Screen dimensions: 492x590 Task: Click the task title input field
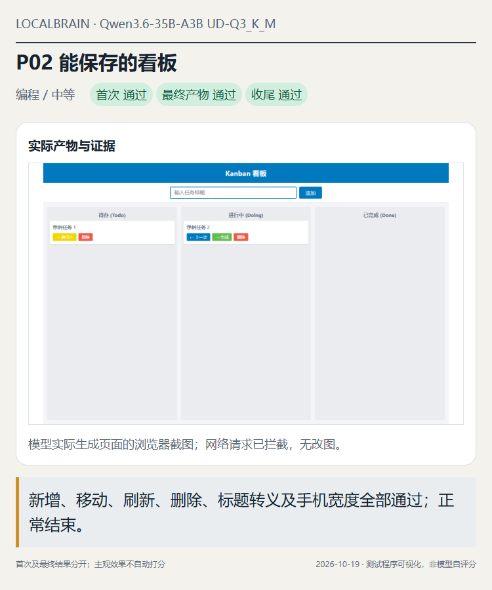(233, 193)
